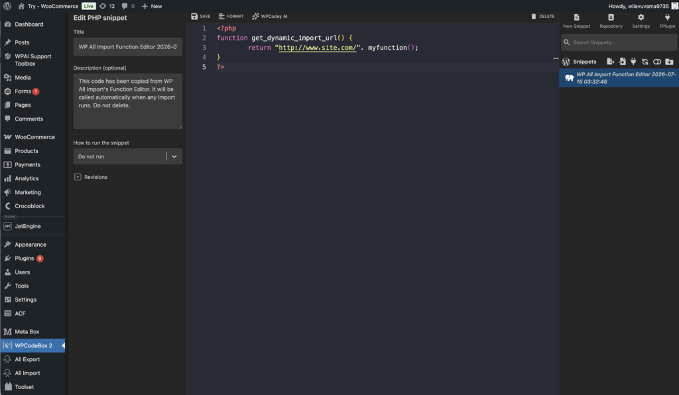Viewport: 679px width, 395px height.
Task: Select WP All Import Function Editor snippet
Action: 619,78
